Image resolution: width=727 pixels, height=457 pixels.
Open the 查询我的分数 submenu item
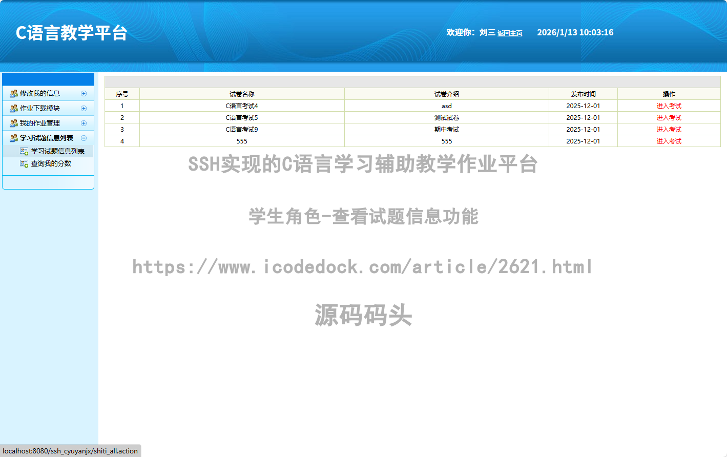(x=51, y=164)
